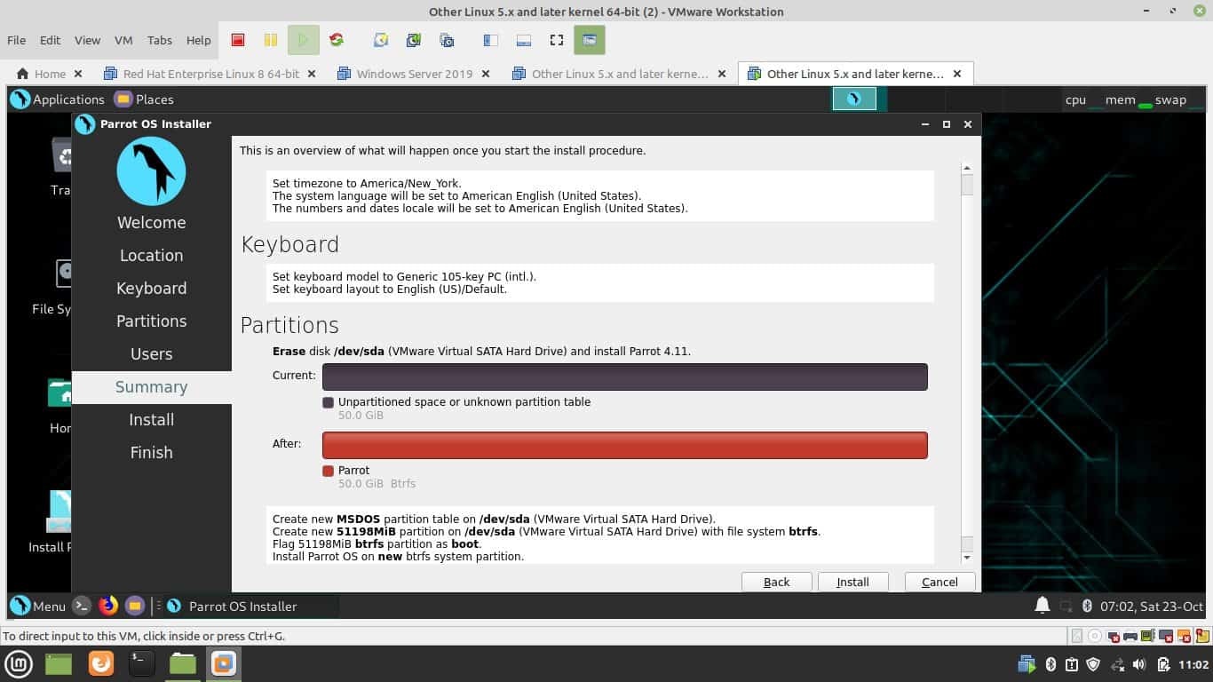Image resolution: width=1213 pixels, height=682 pixels.
Task: Open the Parrot Menu button in bottom panel
Action: 37,606
